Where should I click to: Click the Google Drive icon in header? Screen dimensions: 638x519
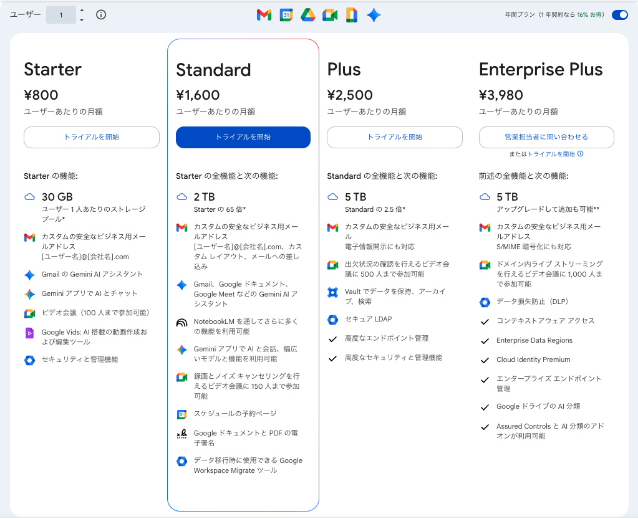click(x=308, y=15)
